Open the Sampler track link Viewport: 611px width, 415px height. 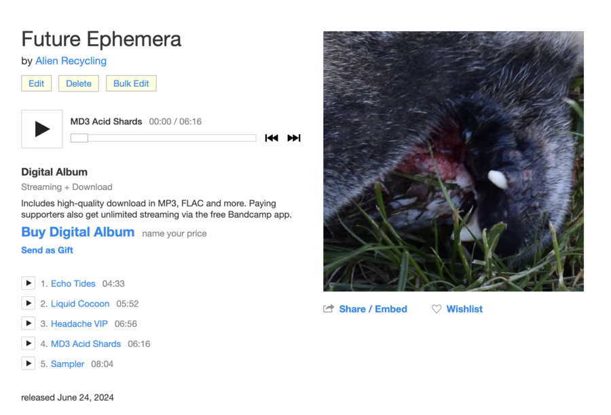click(67, 364)
